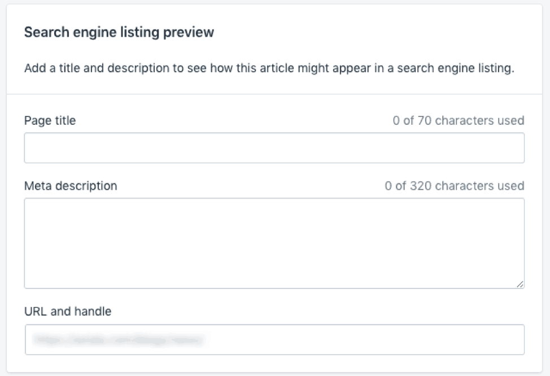The image size is (550, 376).
Task: Click the "Search engine listing preview" heading
Action: (119, 32)
